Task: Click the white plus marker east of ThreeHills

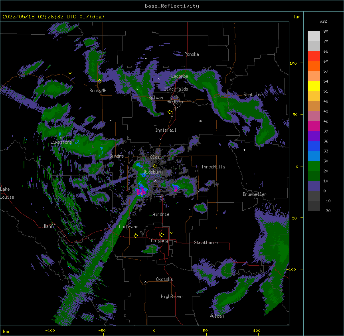Action: click(244, 150)
